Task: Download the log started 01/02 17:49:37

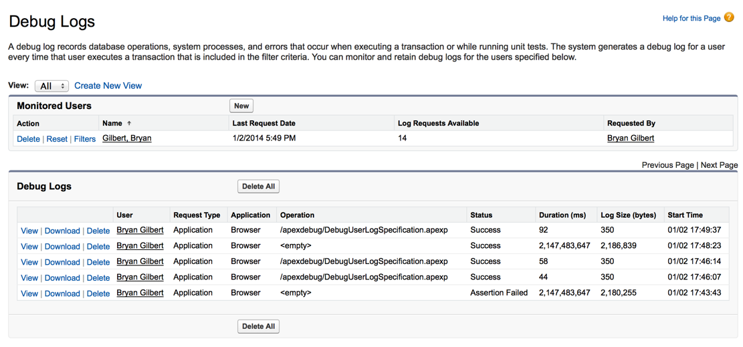Action: 62,231
